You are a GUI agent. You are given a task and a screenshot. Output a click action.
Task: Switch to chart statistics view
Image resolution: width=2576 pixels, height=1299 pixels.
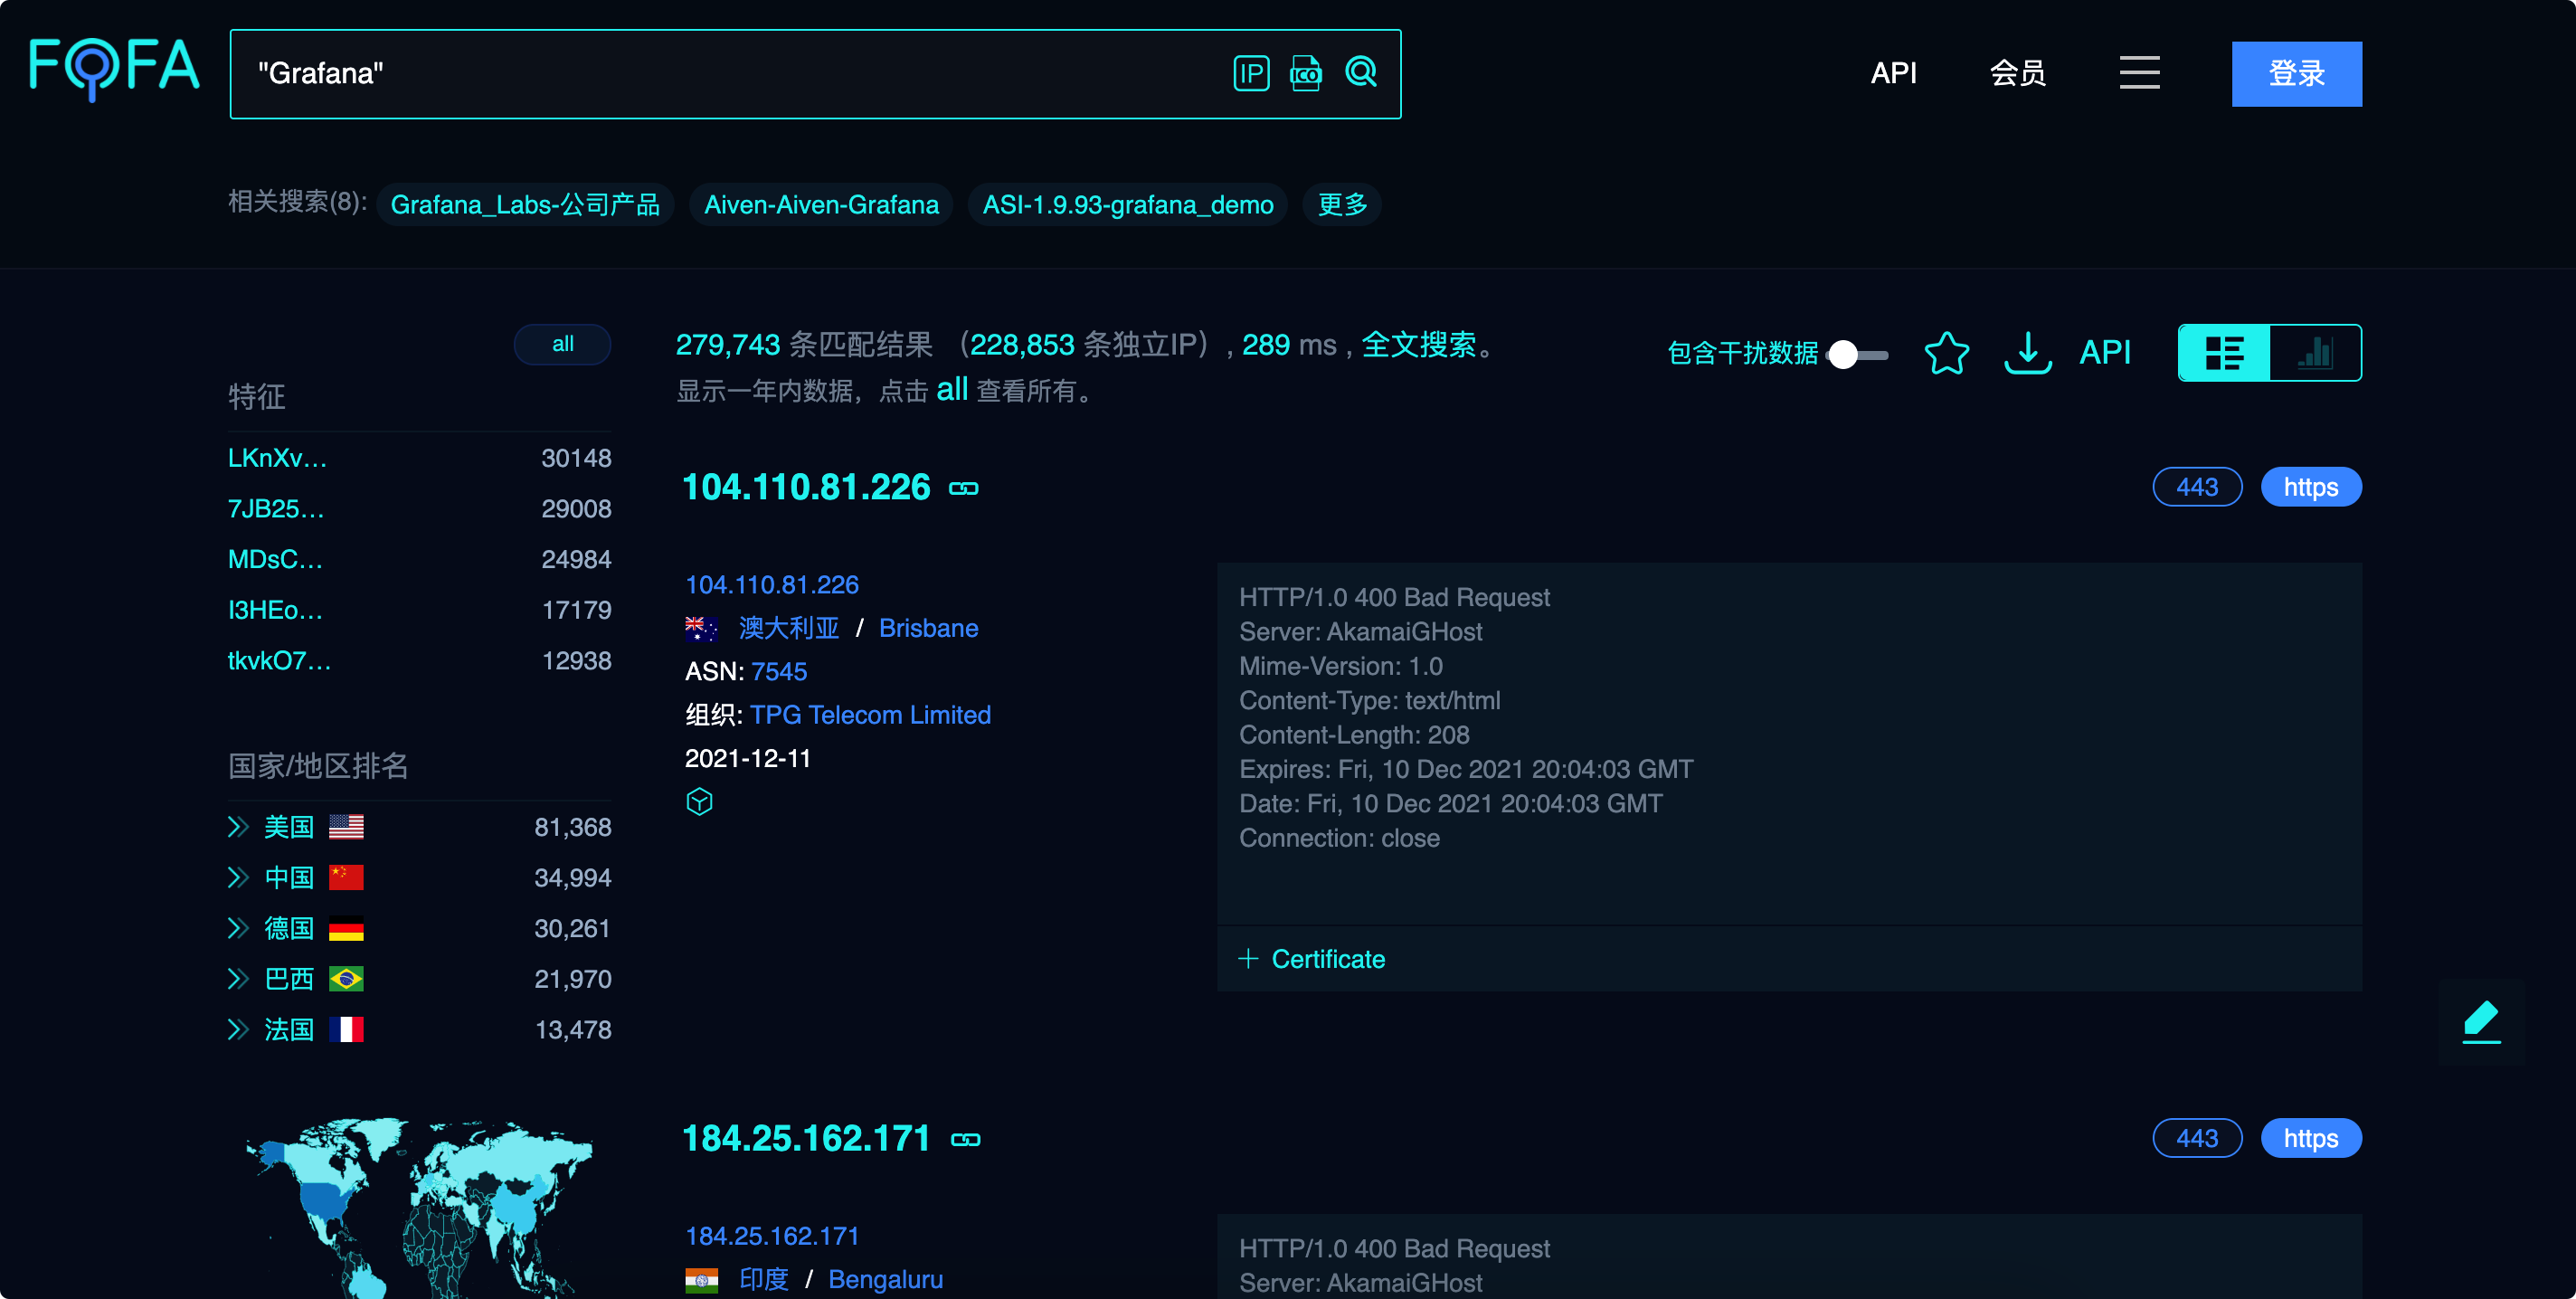coord(2315,353)
